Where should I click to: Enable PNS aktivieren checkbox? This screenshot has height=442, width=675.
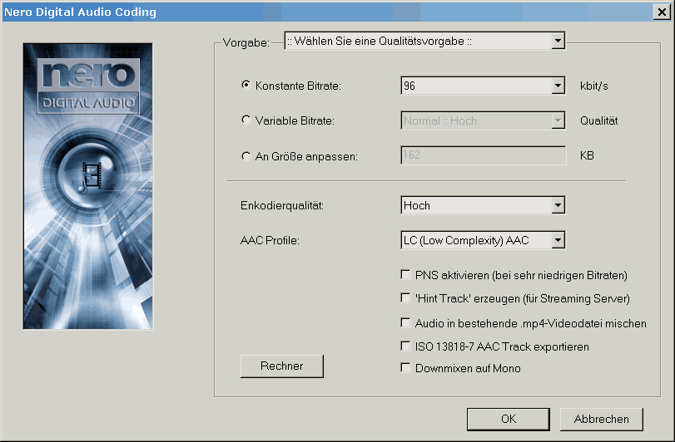pyautogui.click(x=406, y=274)
